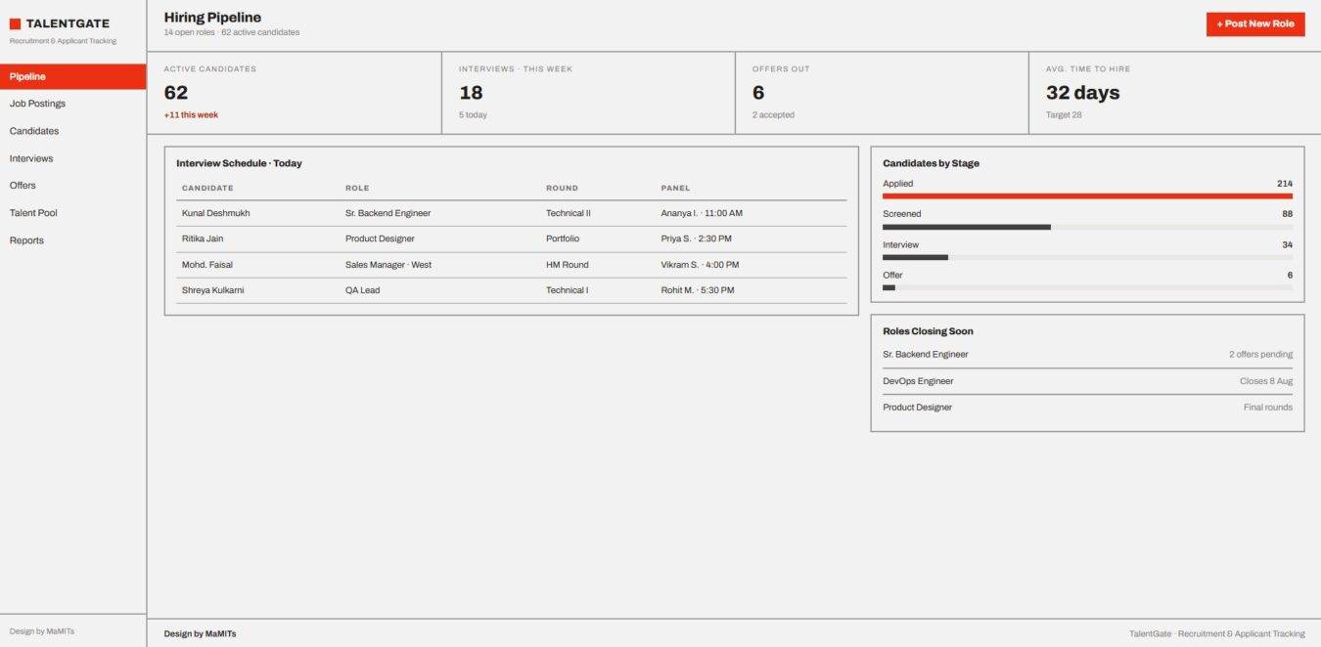Click 'Priya S. · 2:30 PM' panel cell

(696, 238)
